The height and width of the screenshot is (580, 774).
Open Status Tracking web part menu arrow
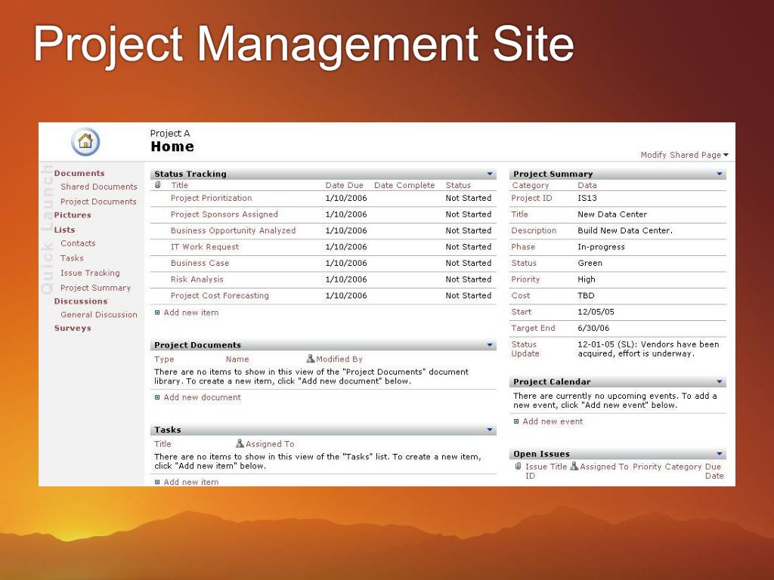pyautogui.click(x=490, y=174)
